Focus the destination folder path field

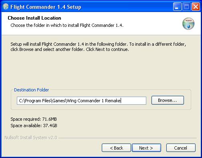tap(81, 101)
